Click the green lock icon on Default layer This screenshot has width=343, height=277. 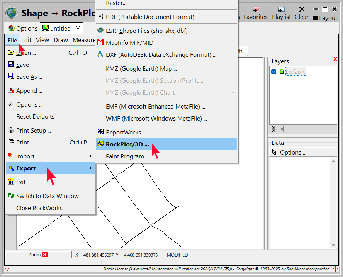[x=281, y=71]
